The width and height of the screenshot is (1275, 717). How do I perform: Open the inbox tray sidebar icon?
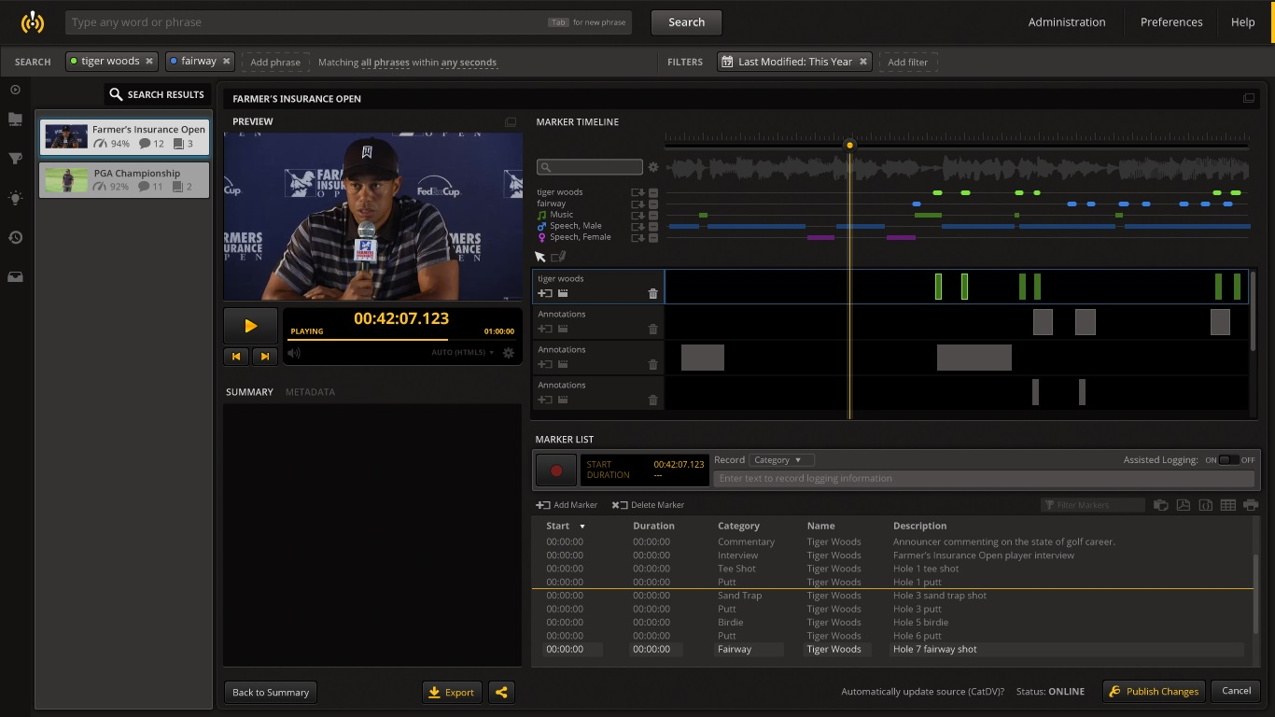[x=15, y=276]
